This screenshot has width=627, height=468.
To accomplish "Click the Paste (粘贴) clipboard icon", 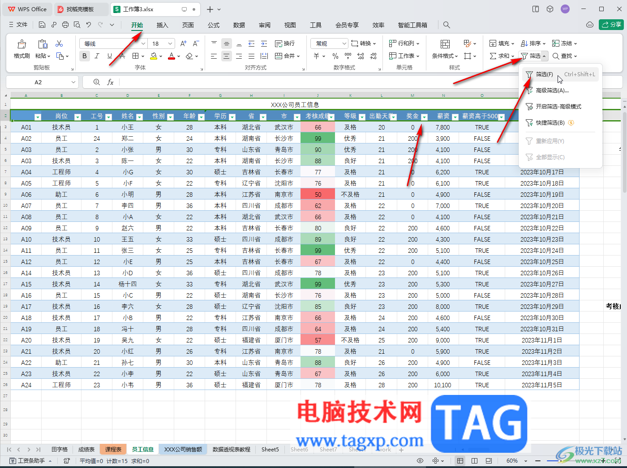I will [43, 44].
